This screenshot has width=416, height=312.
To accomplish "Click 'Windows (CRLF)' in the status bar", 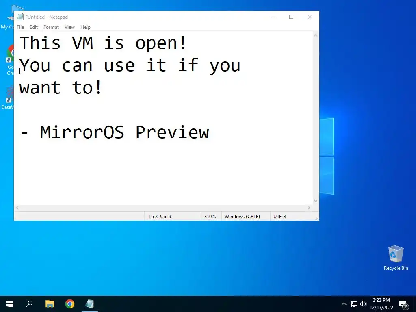I will [x=242, y=217].
